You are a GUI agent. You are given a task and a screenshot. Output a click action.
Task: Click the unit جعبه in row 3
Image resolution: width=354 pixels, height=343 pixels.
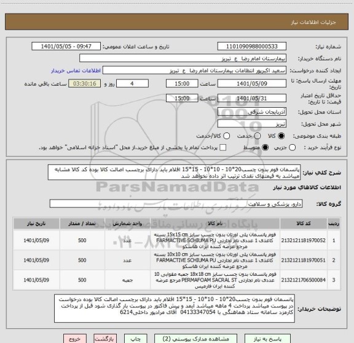pos(127,280)
